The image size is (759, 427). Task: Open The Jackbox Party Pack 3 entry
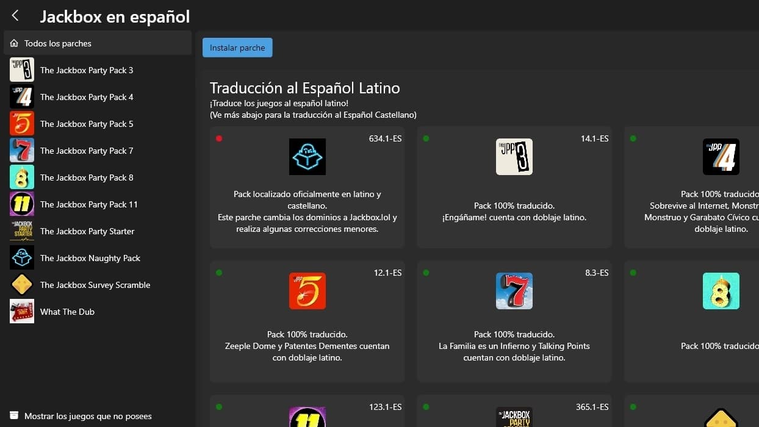point(98,70)
